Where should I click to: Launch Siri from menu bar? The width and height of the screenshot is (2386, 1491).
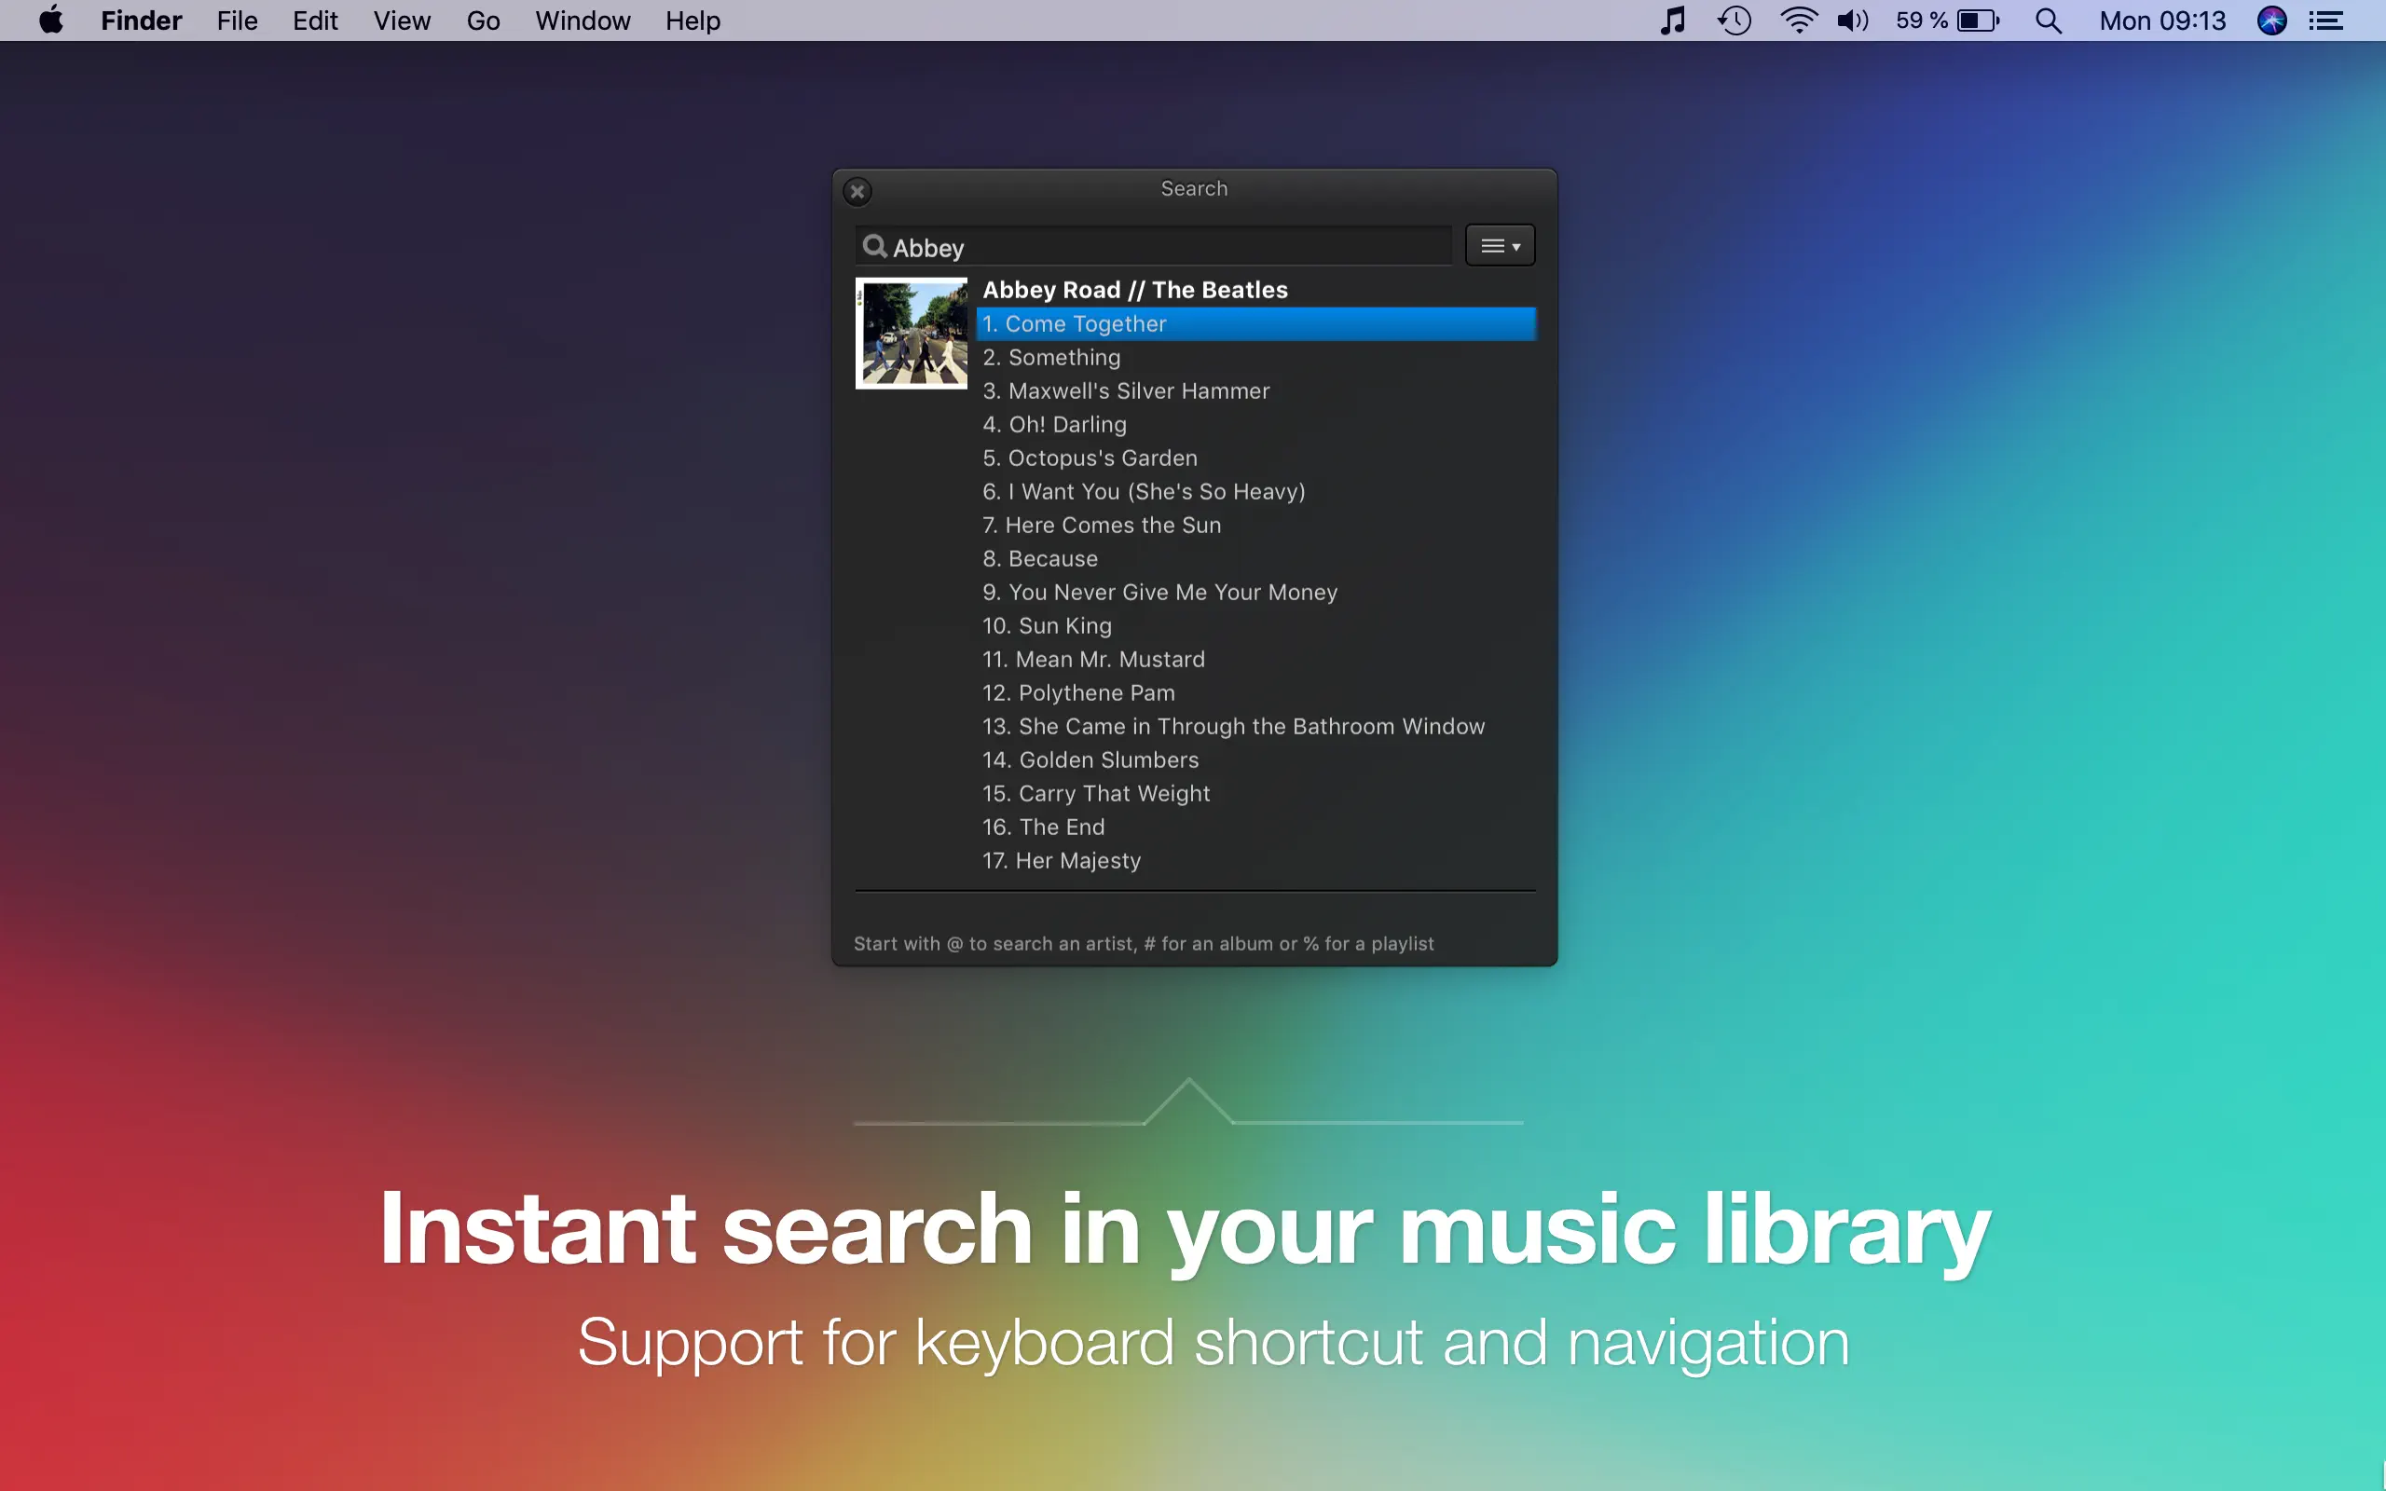[x=2271, y=21]
